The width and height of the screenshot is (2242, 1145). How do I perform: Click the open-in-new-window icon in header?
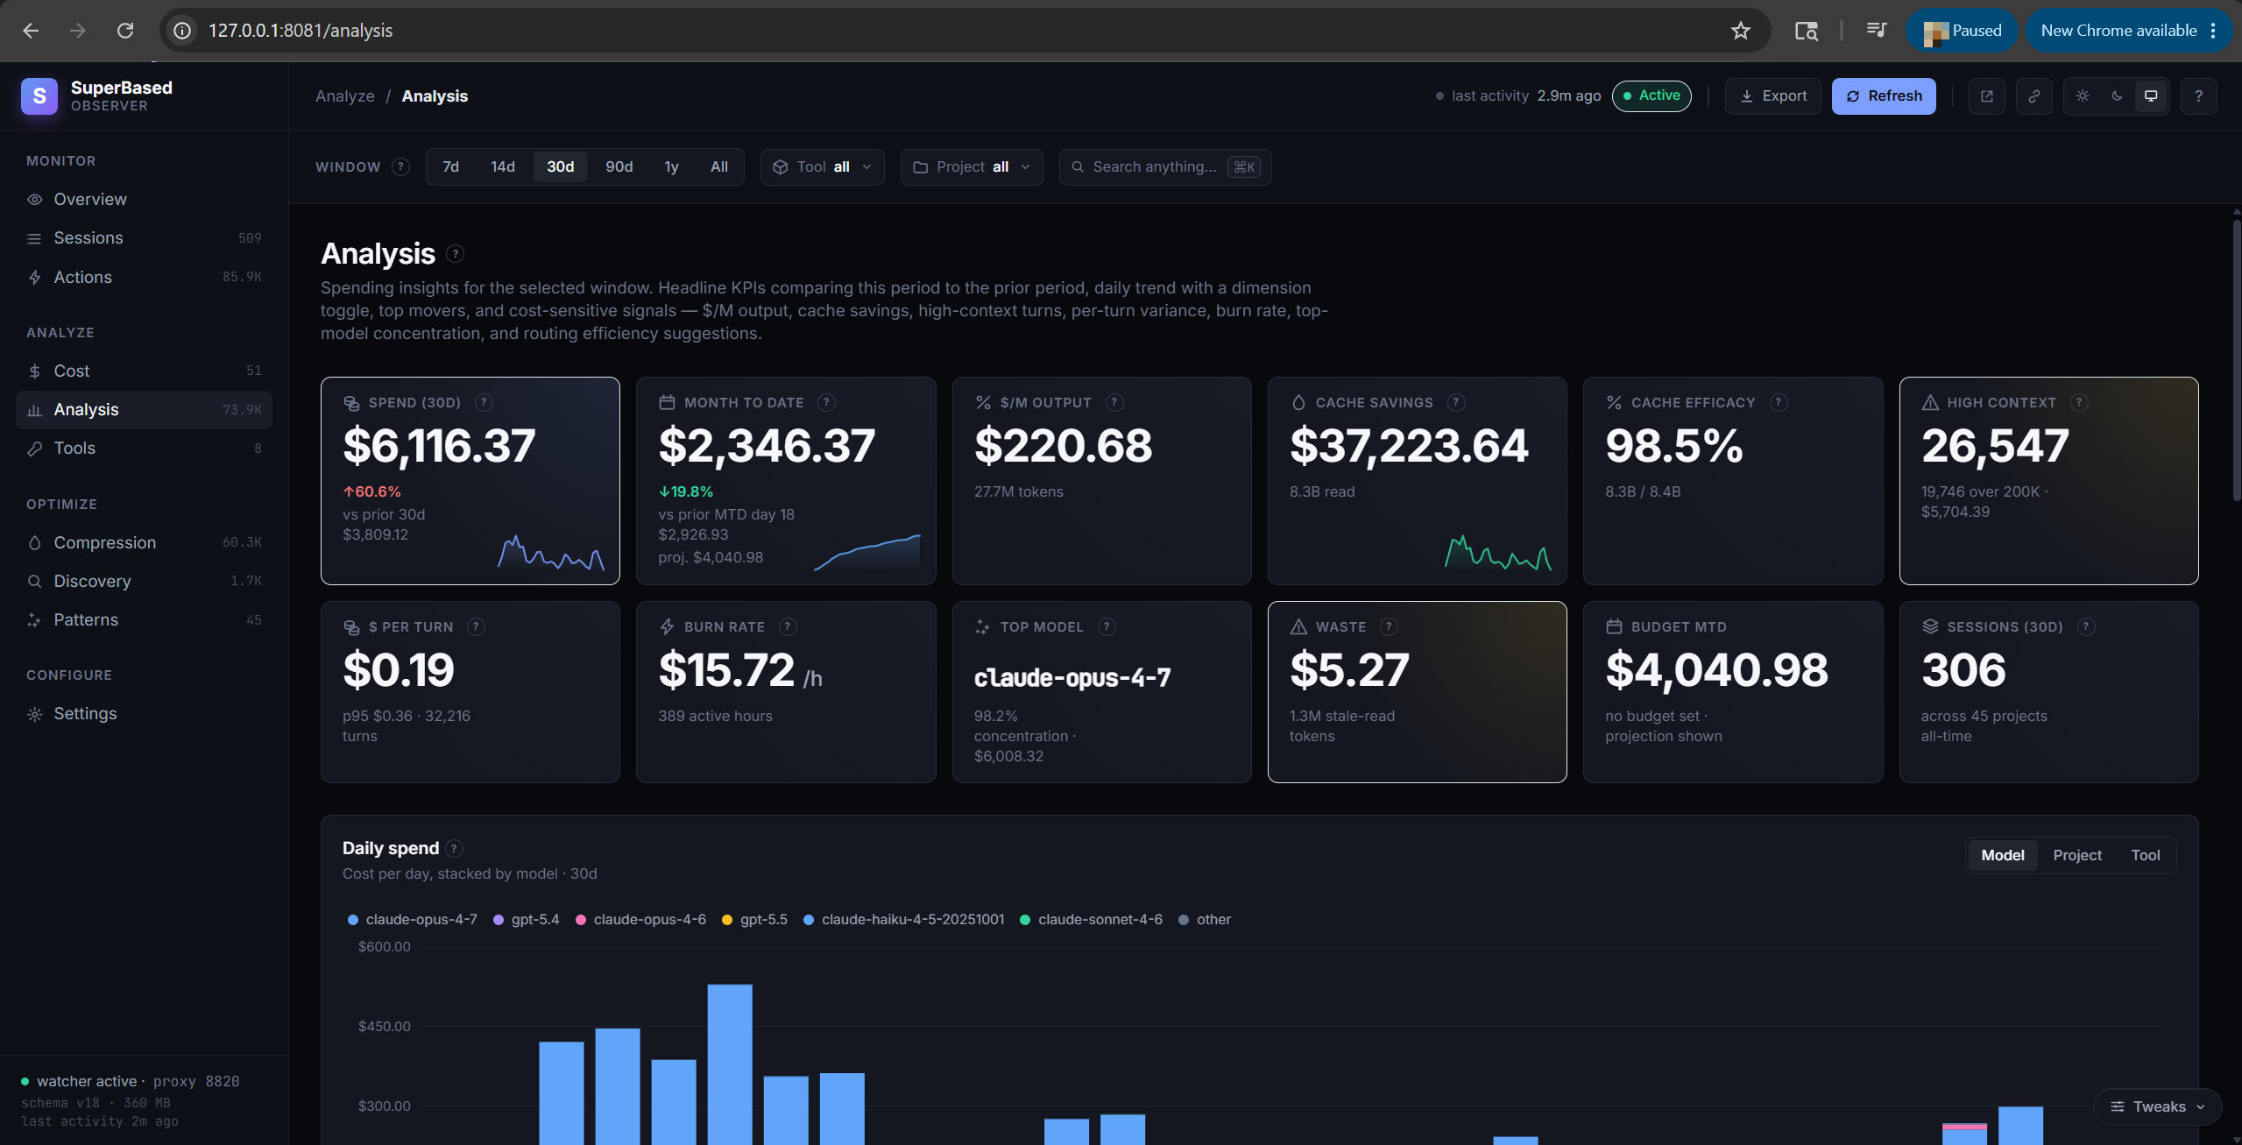[1986, 96]
